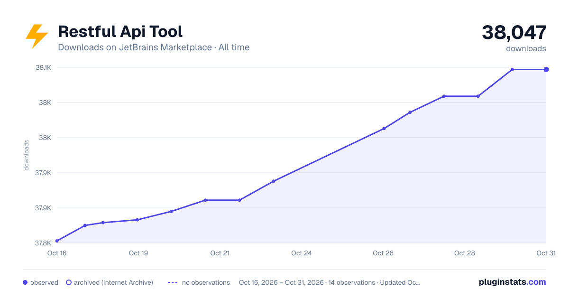Screen dimensions: 569x299
Task: Click the no observations dashed legend marker
Action: (x=173, y=282)
